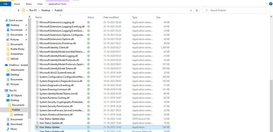The image size is (273, 132).
Task: Open the File ribbon tab
Action: [x=5, y=4]
